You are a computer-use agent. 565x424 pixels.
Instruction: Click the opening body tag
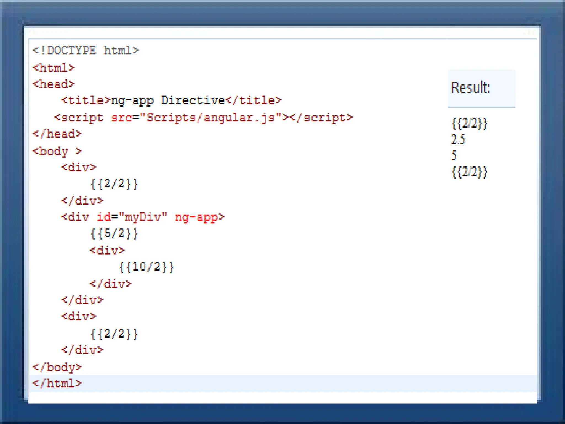57,151
